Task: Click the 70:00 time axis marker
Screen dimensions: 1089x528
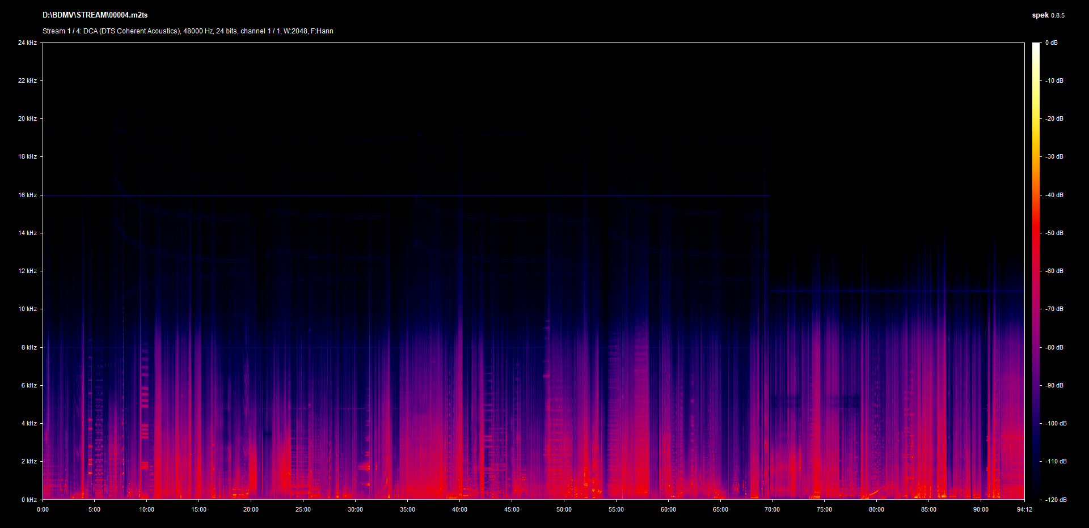Action: [x=772, y=509]
